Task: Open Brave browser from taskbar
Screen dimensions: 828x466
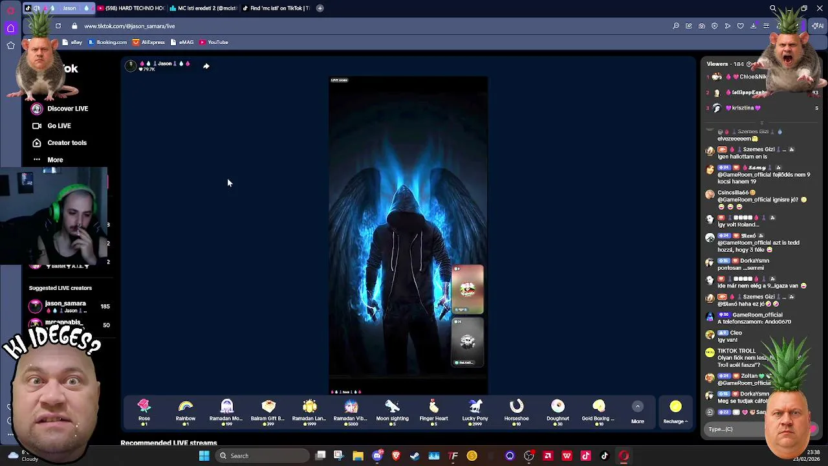Action: pos(396,456)
